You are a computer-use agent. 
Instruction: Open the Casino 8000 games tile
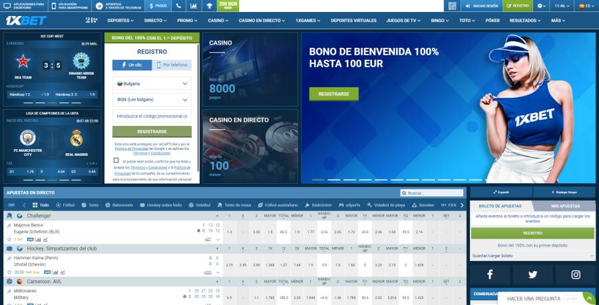pyautogui.click(x=250, y=69)
